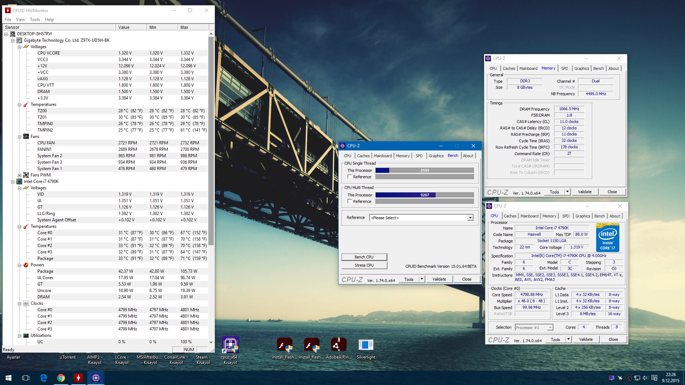Open the Help menu in HWMonitor

49,20
